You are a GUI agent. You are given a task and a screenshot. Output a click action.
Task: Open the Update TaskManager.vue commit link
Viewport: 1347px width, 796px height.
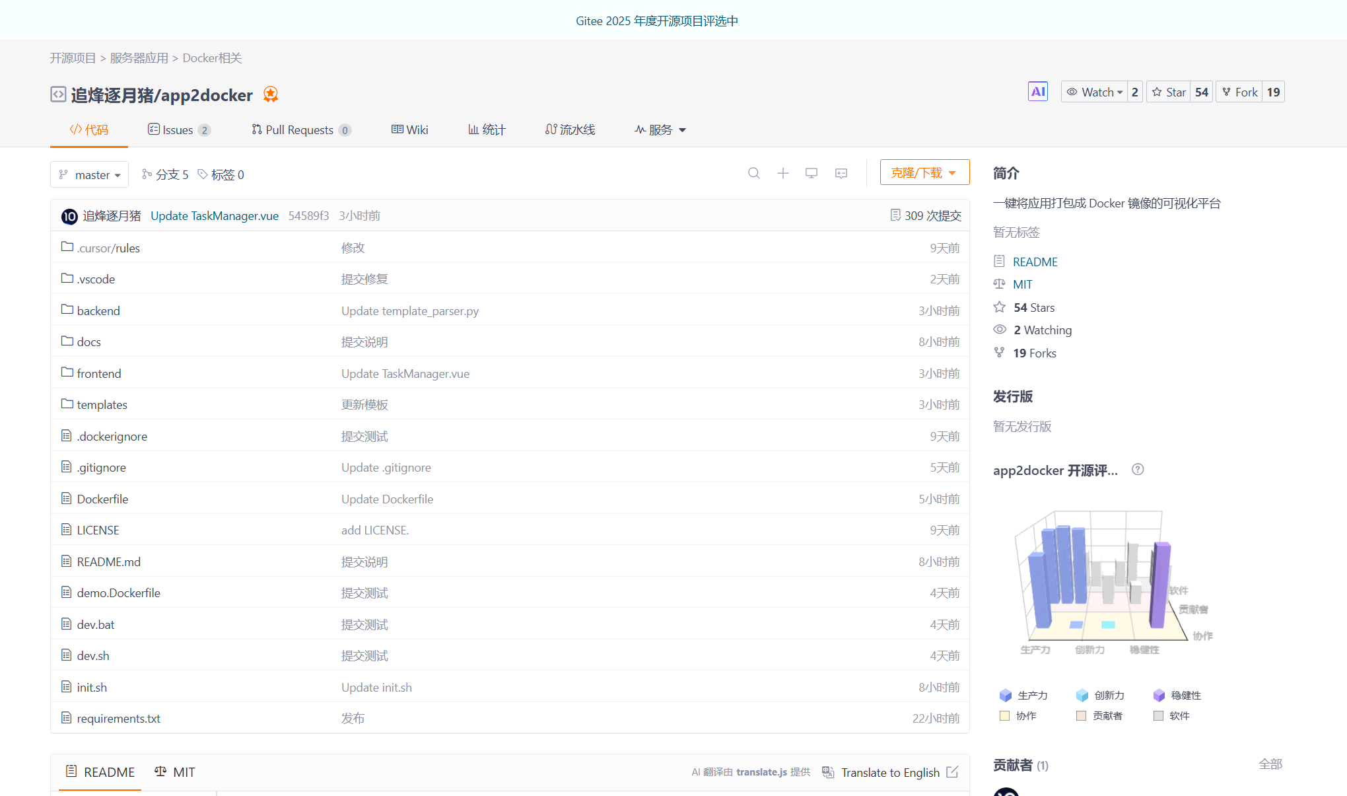pos(214,215)
